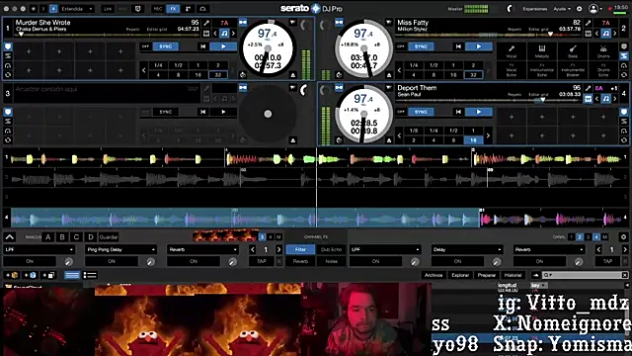632x356 pixels.
Task: Select Filter channel FX
Action: (300, 250)
